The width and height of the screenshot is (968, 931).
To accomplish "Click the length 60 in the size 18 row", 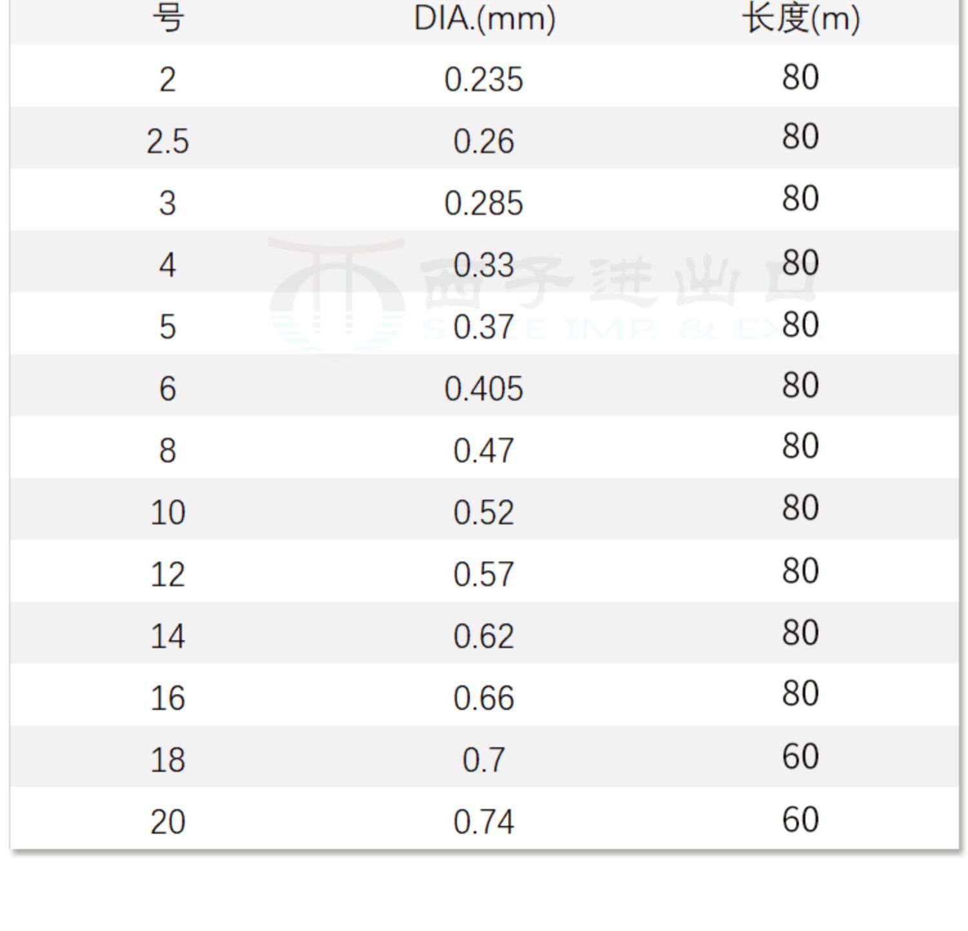I will 800,756.
